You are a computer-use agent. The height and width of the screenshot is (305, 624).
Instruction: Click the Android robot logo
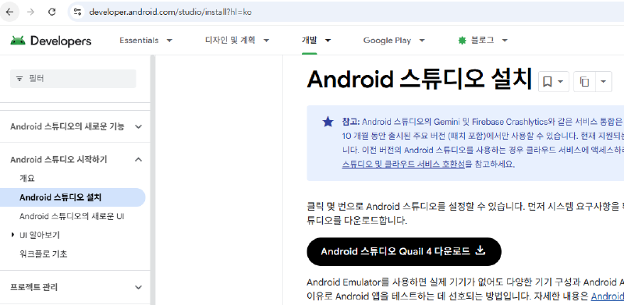pos(18,41)
